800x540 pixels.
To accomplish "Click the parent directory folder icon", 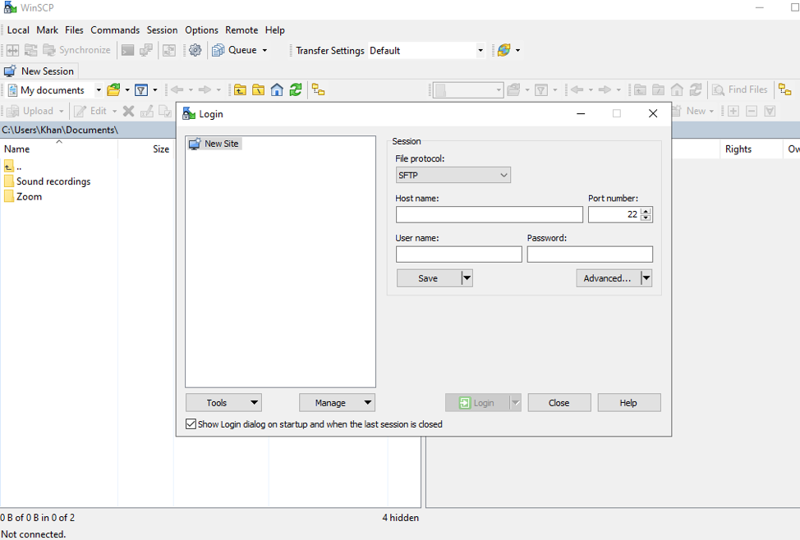I will coord(238,89).
